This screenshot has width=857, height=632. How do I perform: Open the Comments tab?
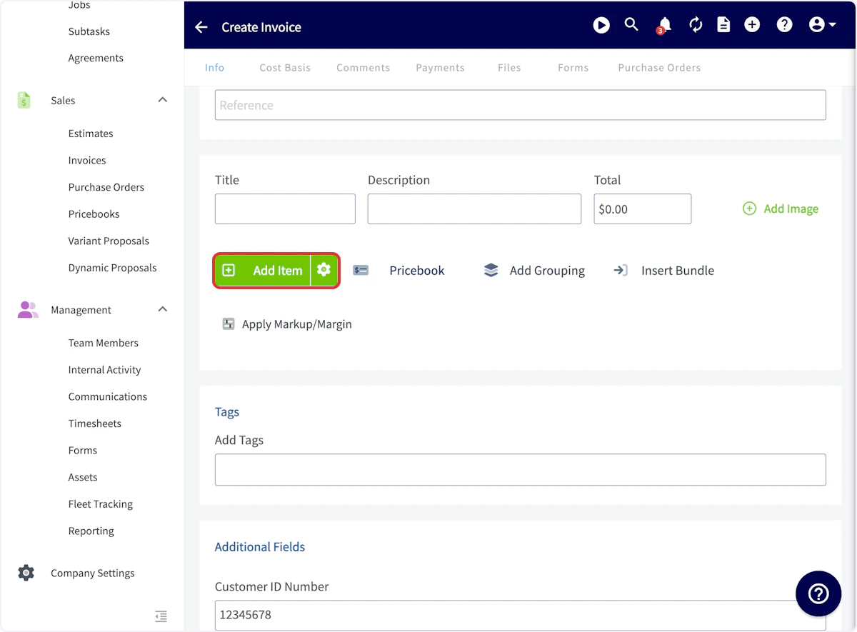click(364, 68)
